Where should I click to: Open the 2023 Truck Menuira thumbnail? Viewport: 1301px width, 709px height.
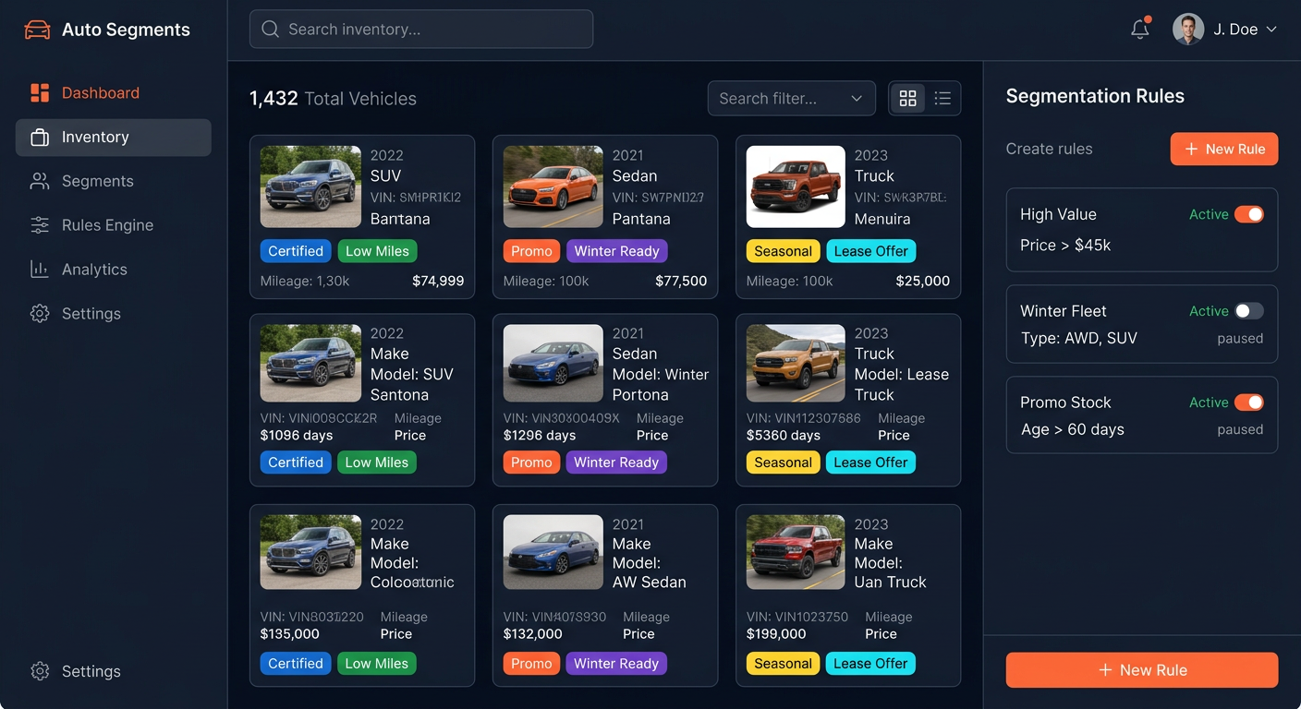[796, 186]
